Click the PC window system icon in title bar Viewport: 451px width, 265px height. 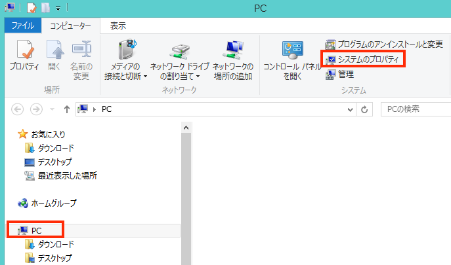click(x=11, y=7)
